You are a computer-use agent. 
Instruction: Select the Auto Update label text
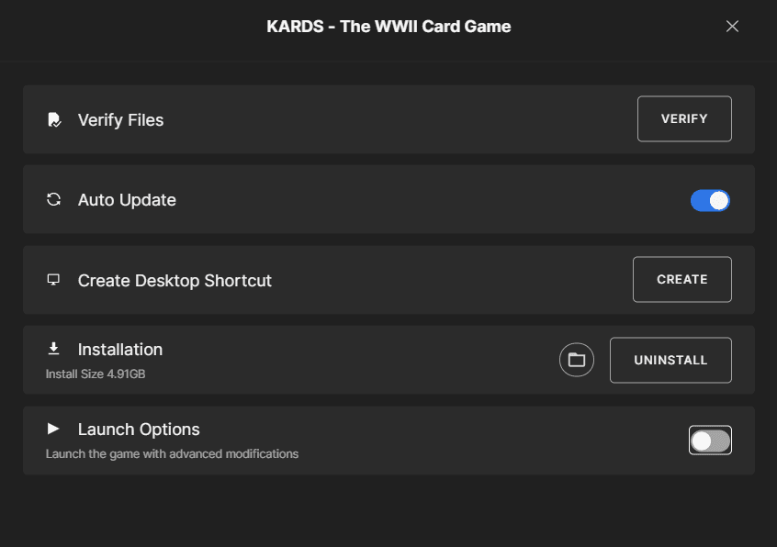(127, 200)
